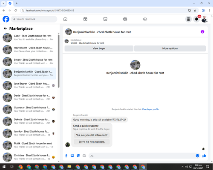Open the Reels video tab icon
Screen dimensions: 213x170
pos(85,19)
